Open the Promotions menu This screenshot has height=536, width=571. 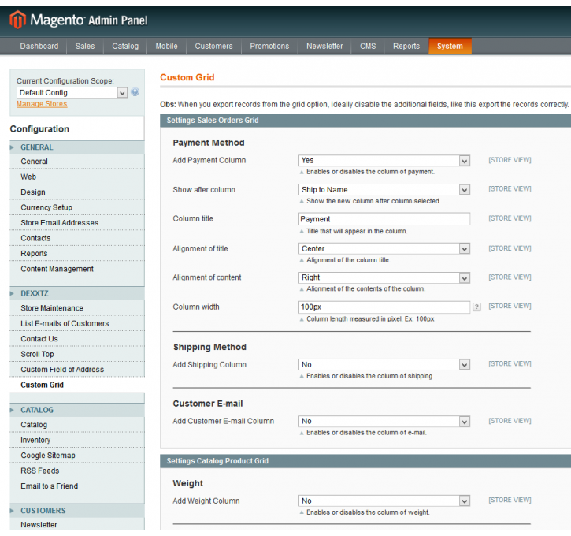269,47
